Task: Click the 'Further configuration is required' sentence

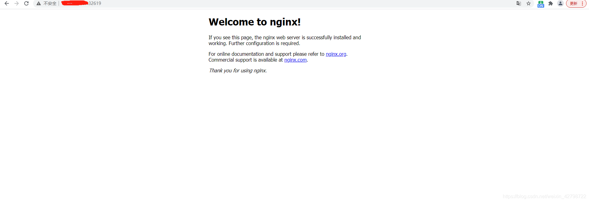Action: pos(264,43)
